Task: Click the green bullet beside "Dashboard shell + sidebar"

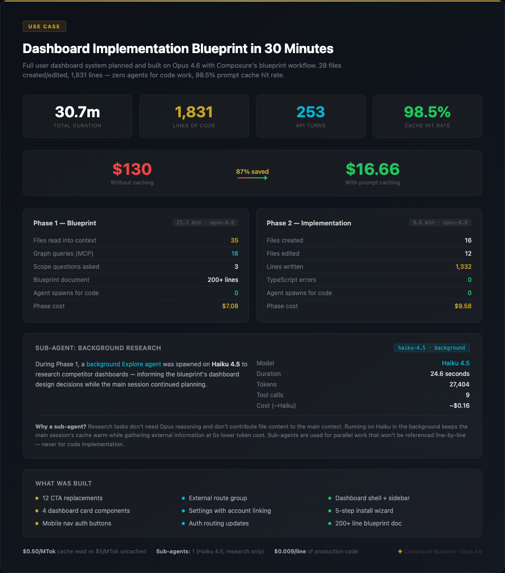Action: (x=329, y=498)
